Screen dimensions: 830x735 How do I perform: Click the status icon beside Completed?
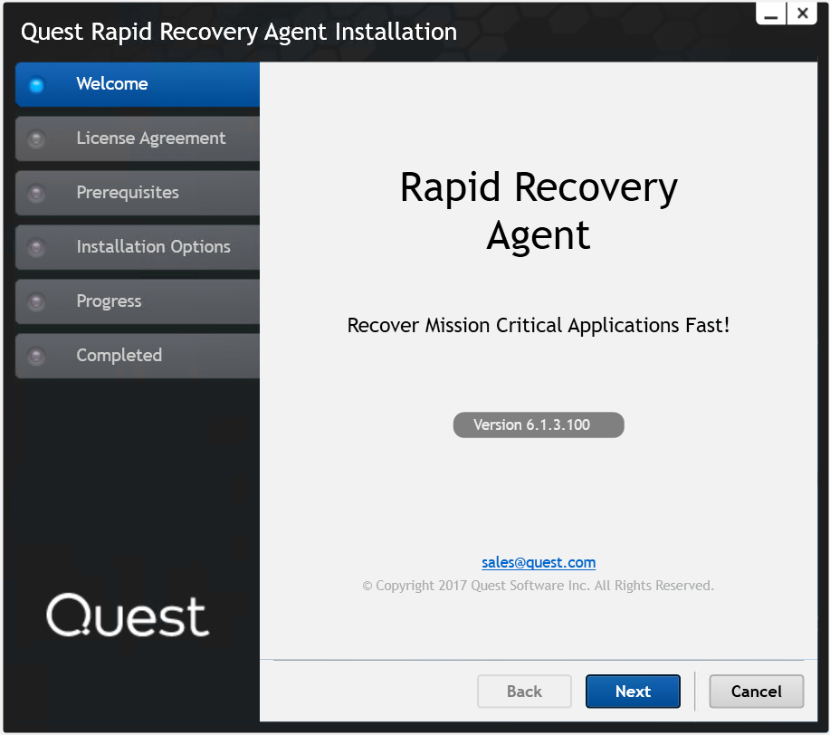coord(35,356)
